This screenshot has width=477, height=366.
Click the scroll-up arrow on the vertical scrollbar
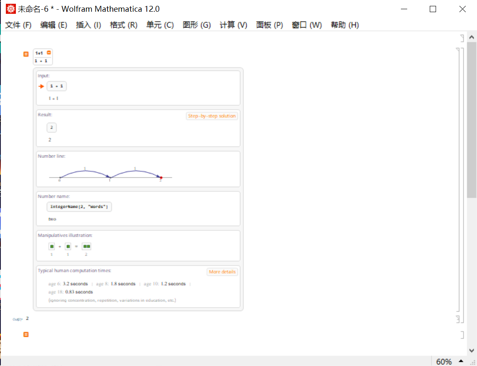coord(472,37)
